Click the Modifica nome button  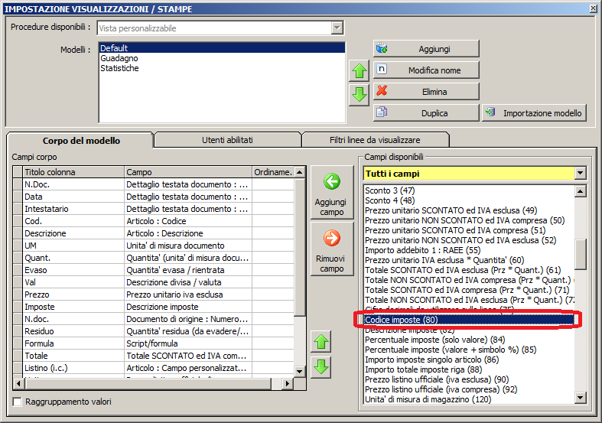point(426,70)
